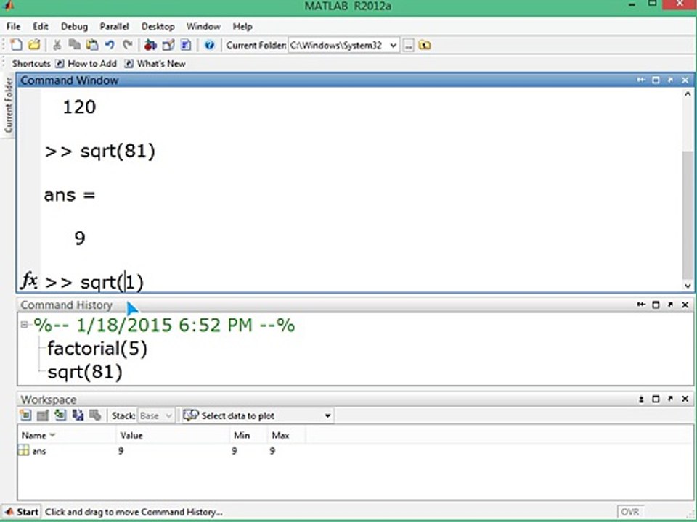The image size is (697, 522).
Task: Show Command History actions menu icon
Action: click(x=641, y=304)
